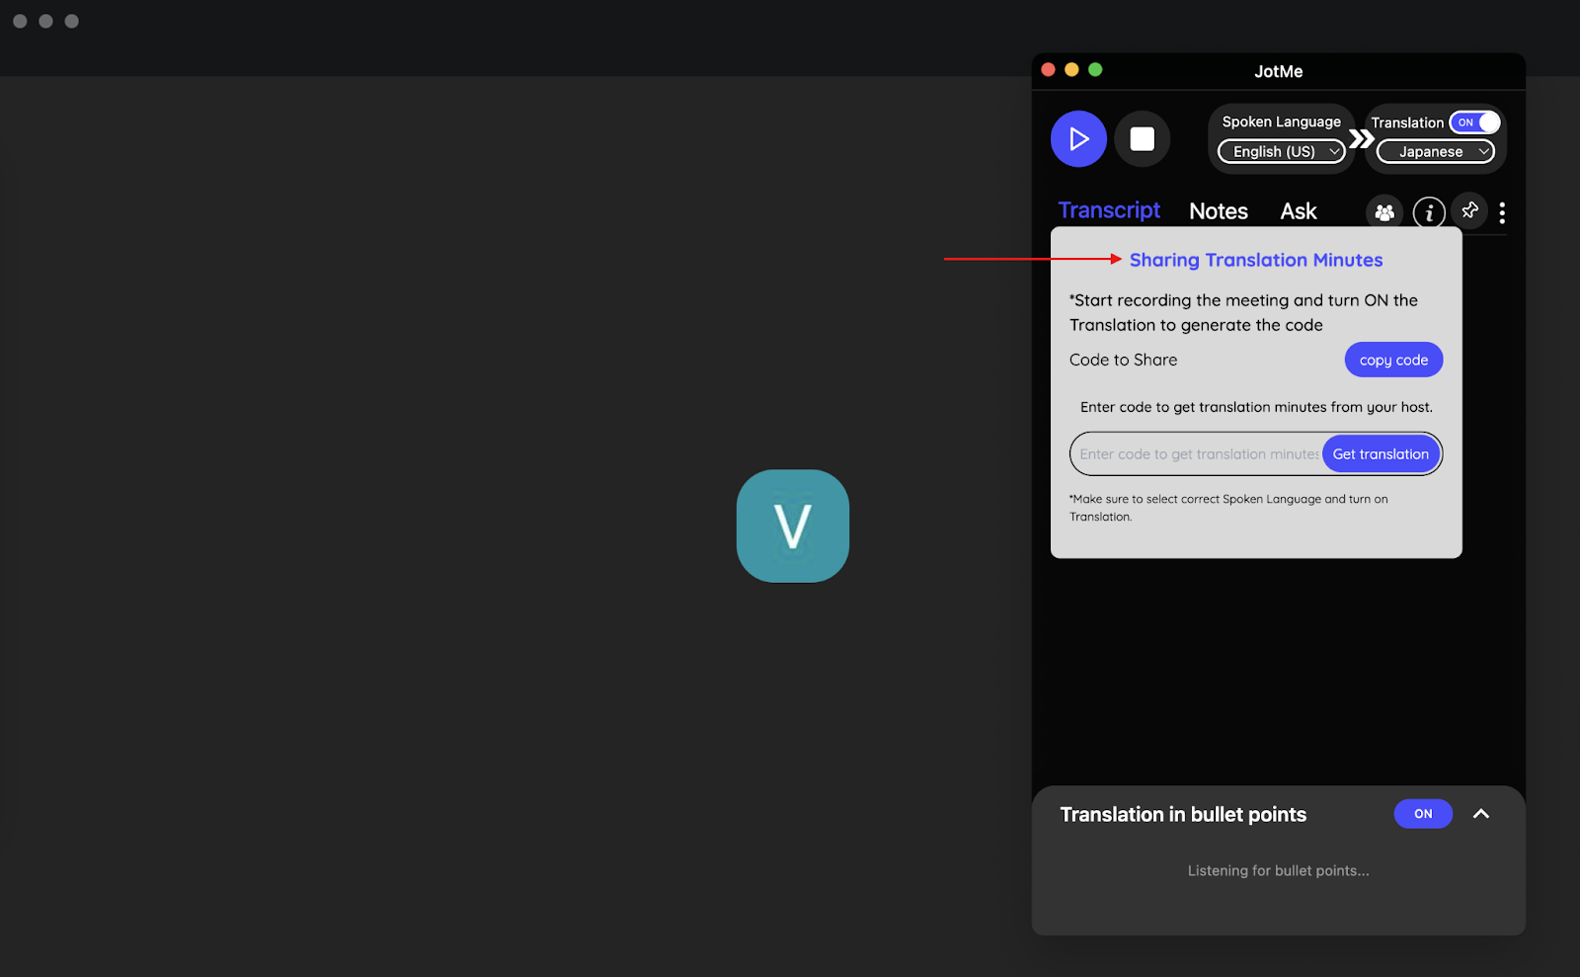Click the people sharing group icon
1580x977 pixels.
[1384, 212]
